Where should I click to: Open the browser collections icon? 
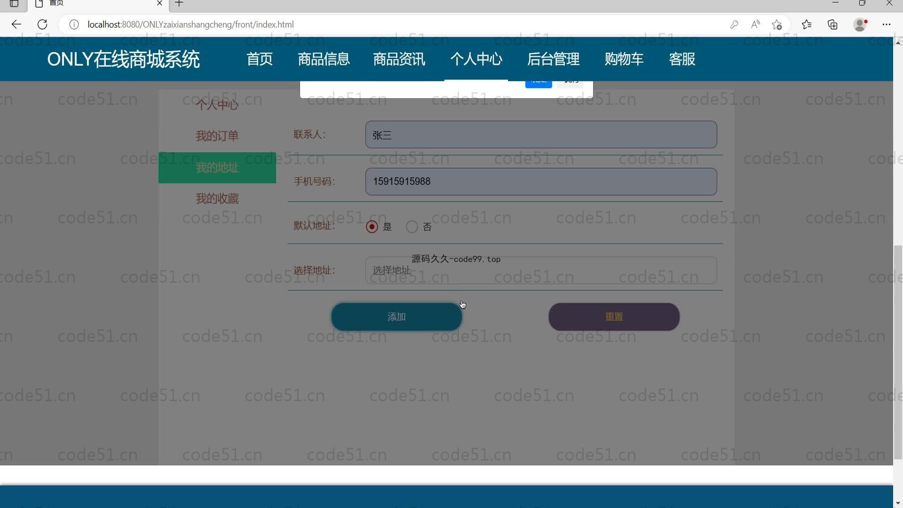coord(832,24)
